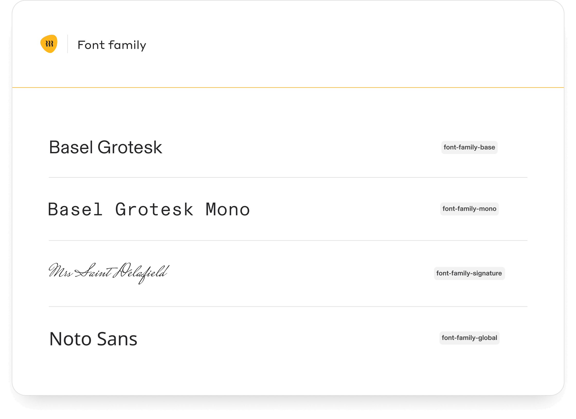Click the font-family-global token tag
This screenshot has height=419, width=576.
point(469,338)
